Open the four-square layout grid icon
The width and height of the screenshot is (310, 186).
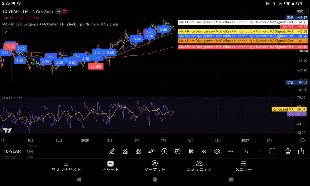coord(138,151)
